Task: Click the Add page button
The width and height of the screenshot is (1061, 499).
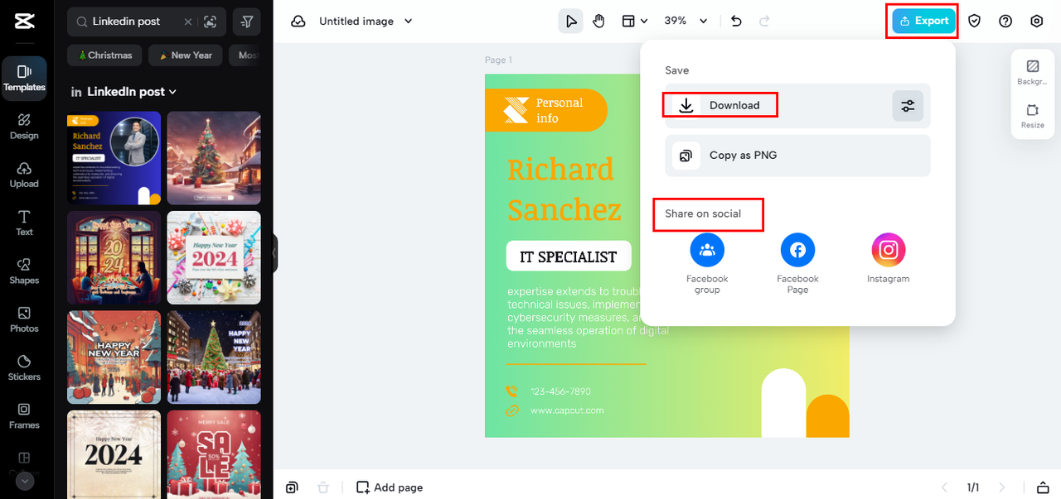Action: point(390,487)
